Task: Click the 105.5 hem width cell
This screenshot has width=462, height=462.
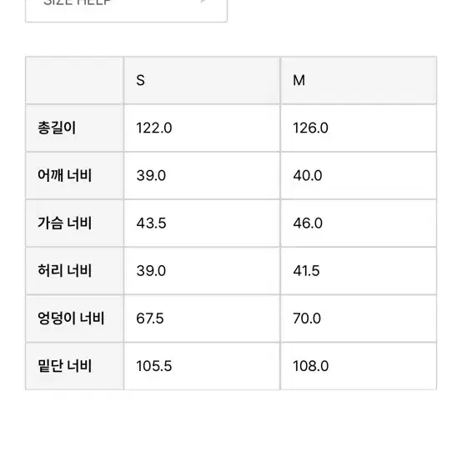Action: (x=202, y=366)
